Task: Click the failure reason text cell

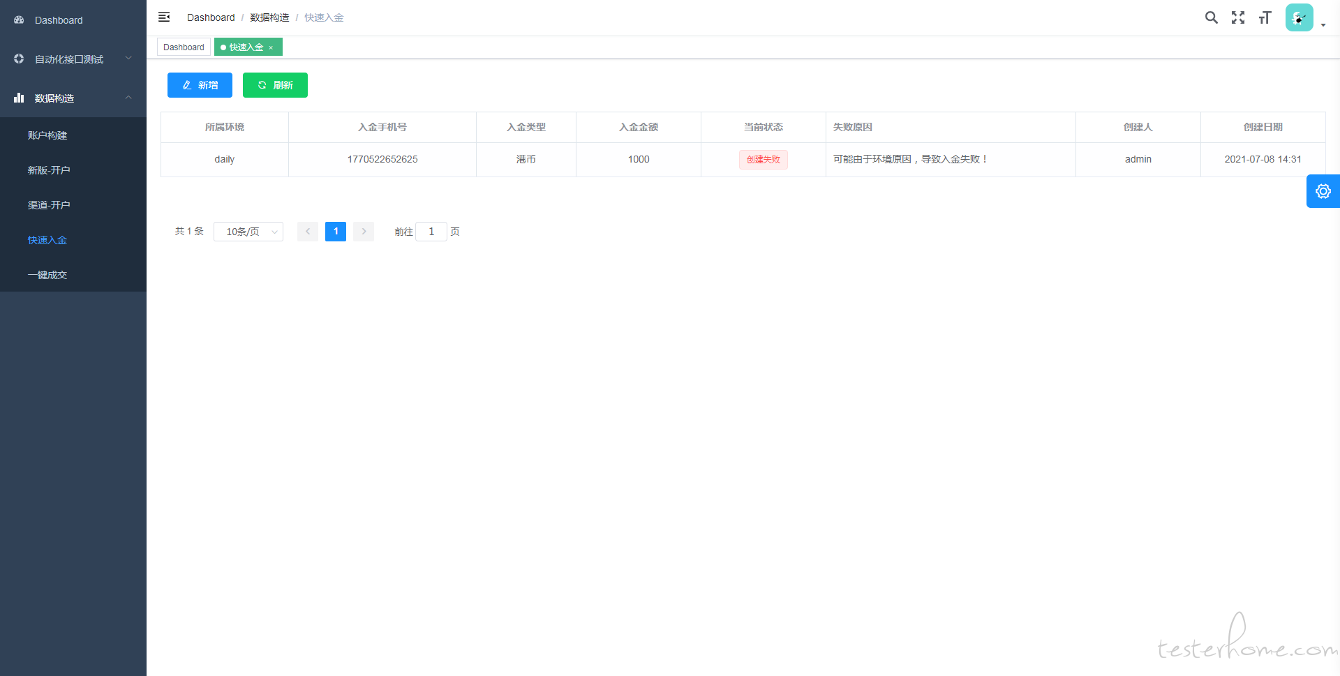Action: [x=951, y=159]
